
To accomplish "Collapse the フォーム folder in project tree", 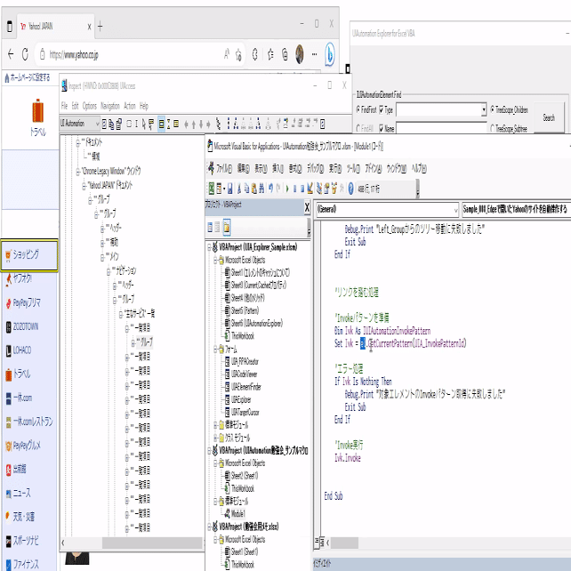I will pyautogui.click(x=215, y=350).
